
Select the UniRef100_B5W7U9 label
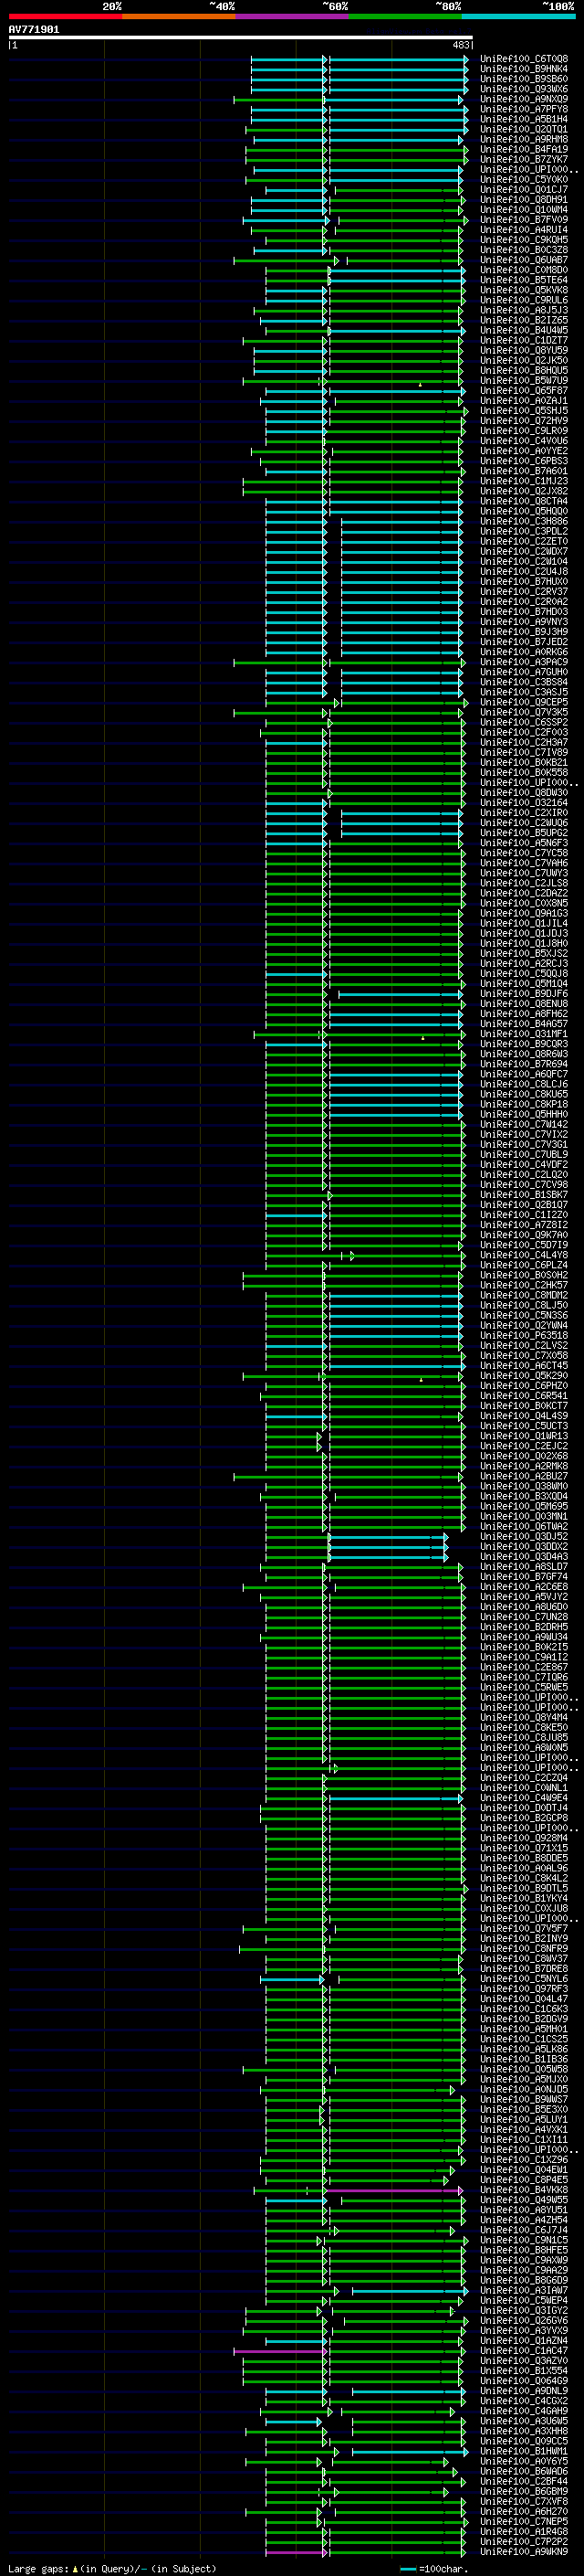[523, 380]
